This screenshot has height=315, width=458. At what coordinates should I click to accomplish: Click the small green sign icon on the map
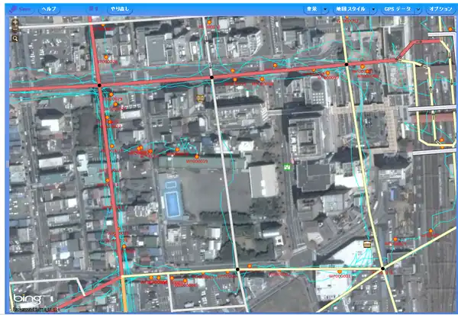point(287,166)
